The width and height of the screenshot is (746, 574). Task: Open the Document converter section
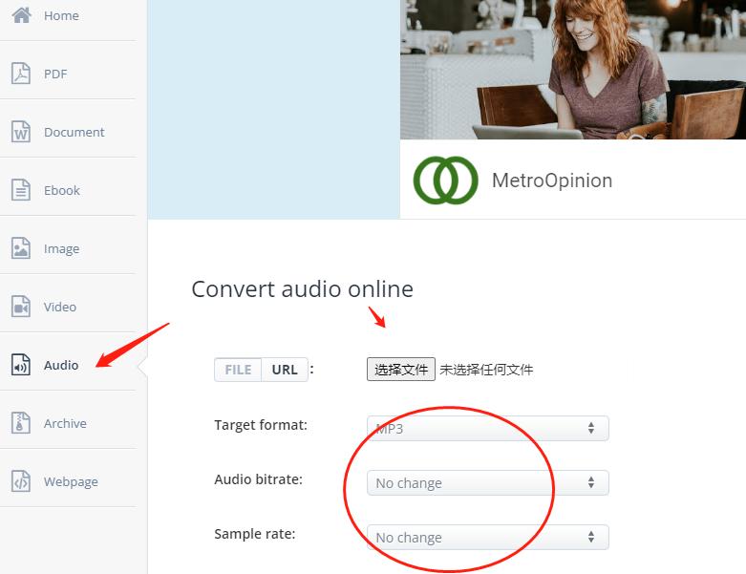pos(74,132)
